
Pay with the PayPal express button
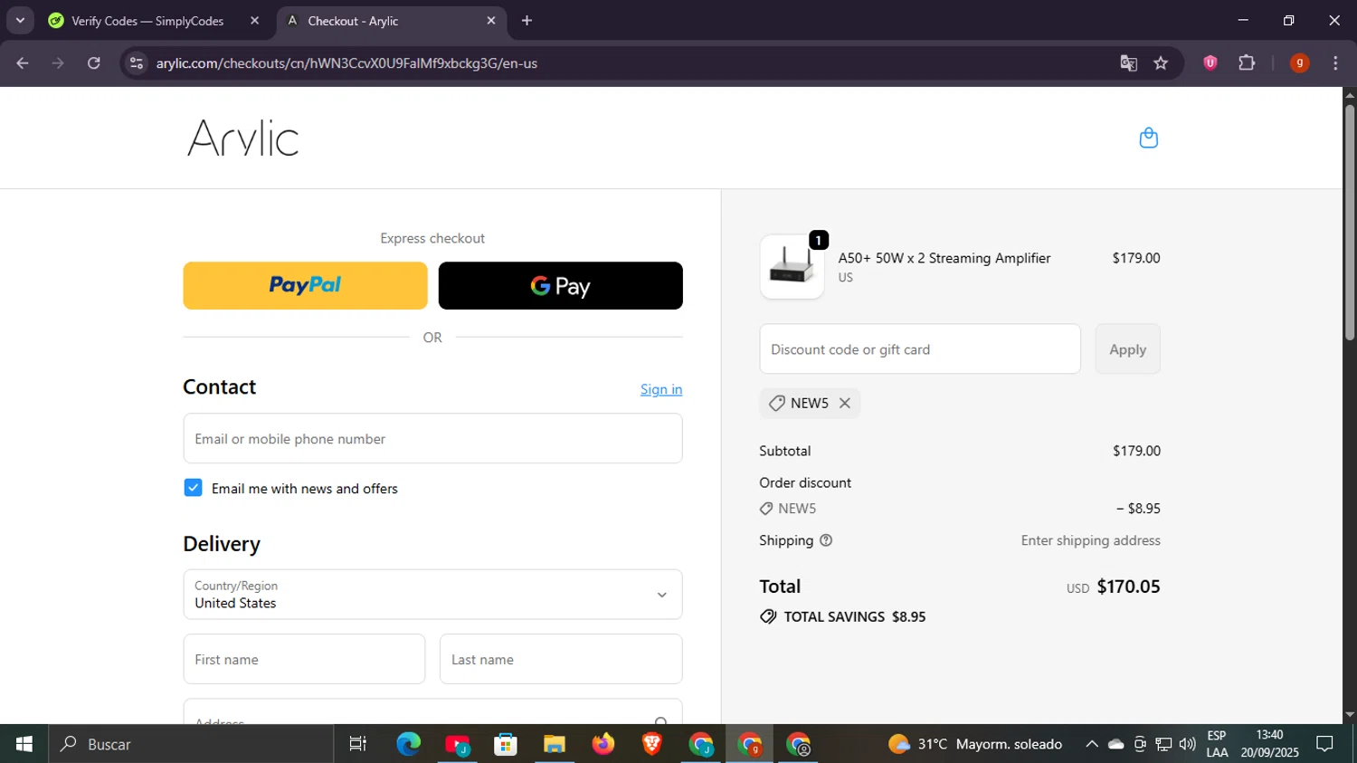305,285
